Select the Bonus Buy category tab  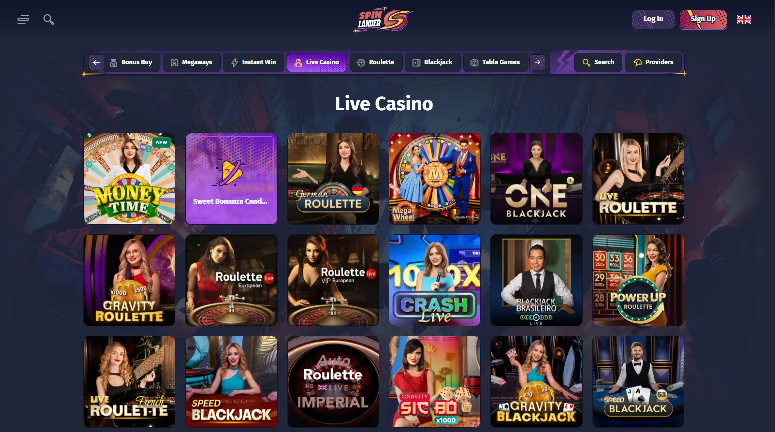coord(131,62)
